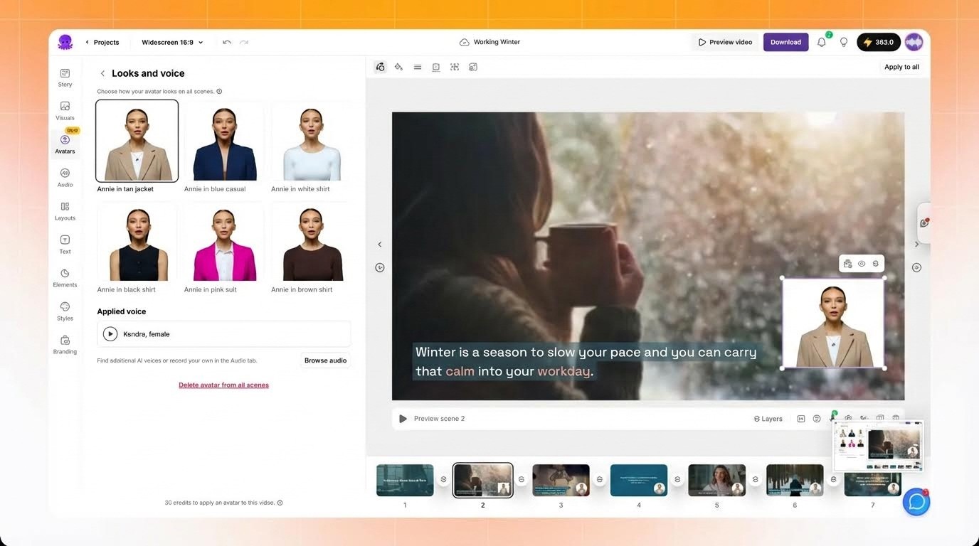The height and width of the screenshot is (546, 979).
Task: Click the link icon above the avatar
Action: point(875,264)
